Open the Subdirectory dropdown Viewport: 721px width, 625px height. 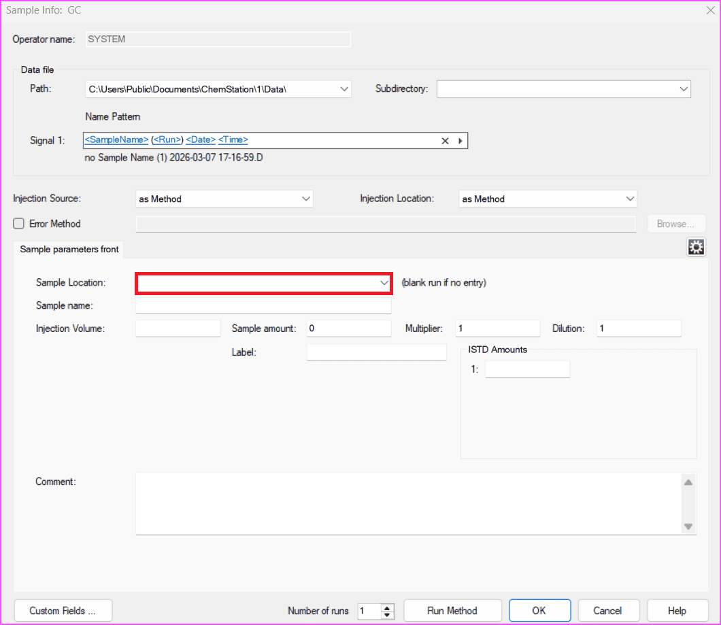(x=684, y=89)
